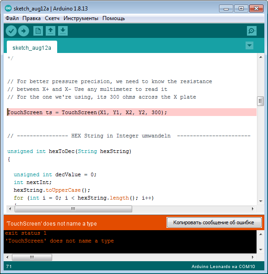Click the for loop line with hexString.length()

[x=84, y=198]
